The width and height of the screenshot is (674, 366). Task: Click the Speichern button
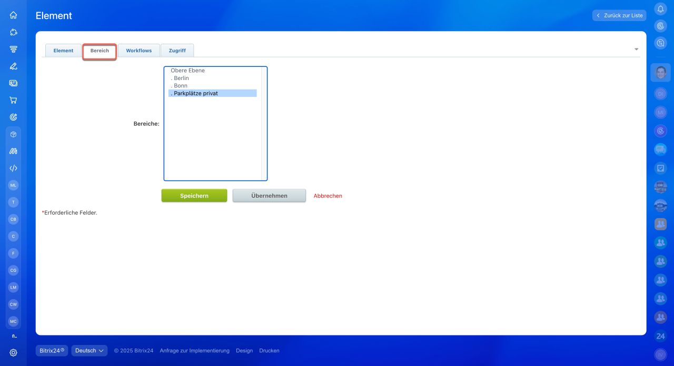[x=194, y=195]
